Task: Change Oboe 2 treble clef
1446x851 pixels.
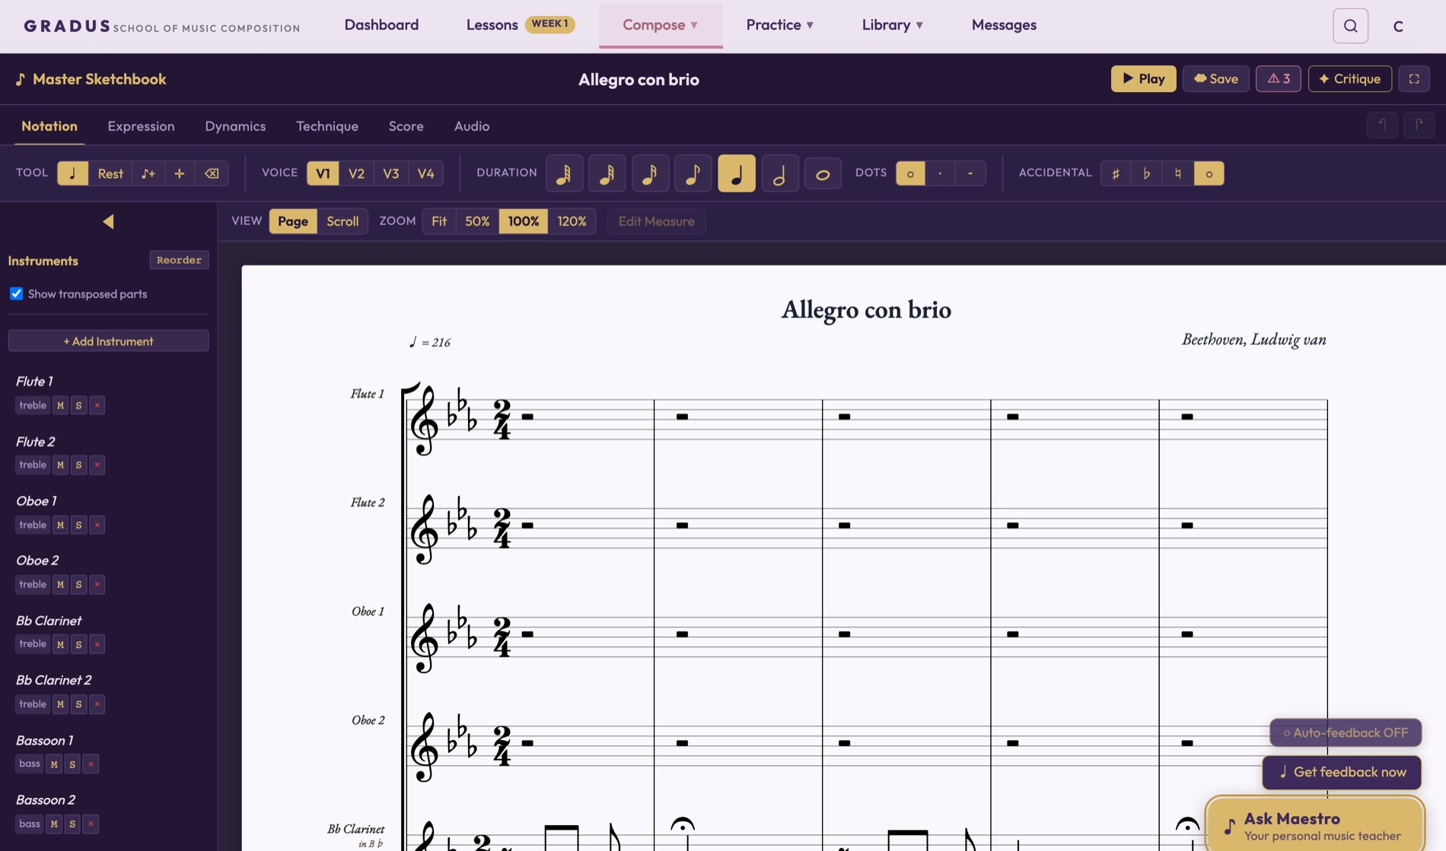Action: (33, 584)
